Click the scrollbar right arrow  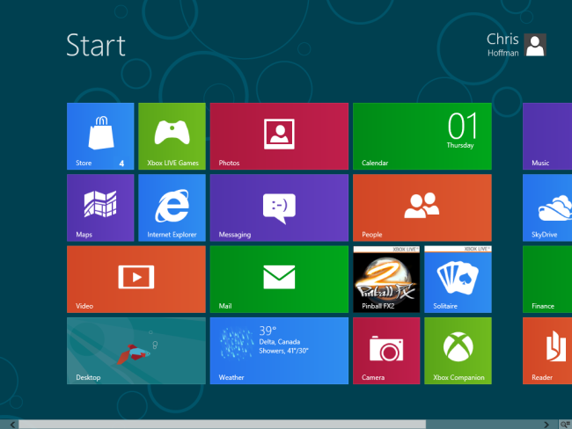tap(546, 425)
